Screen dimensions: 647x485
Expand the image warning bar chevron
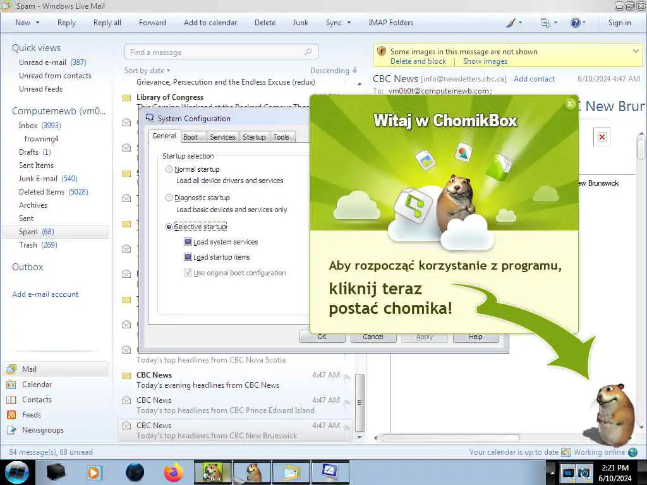click(636, 51)
